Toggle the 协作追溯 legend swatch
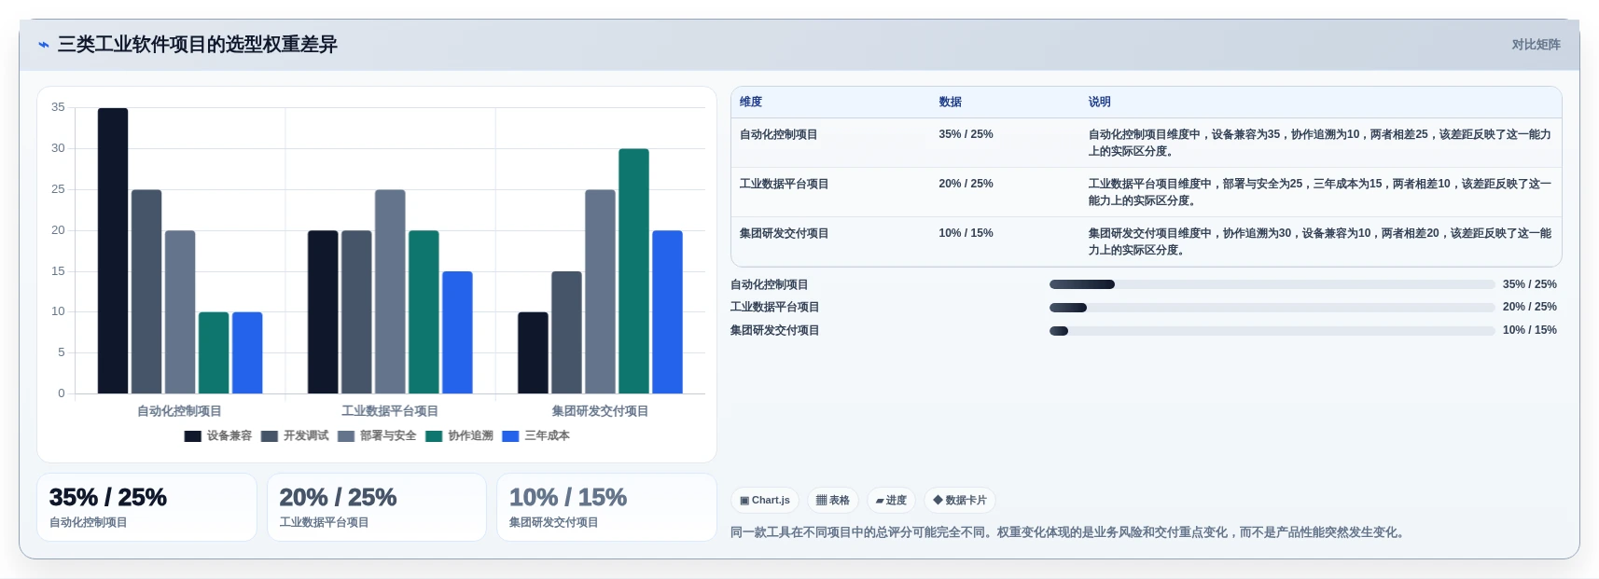Screen dimensions: 1599x579 point(434,436)
